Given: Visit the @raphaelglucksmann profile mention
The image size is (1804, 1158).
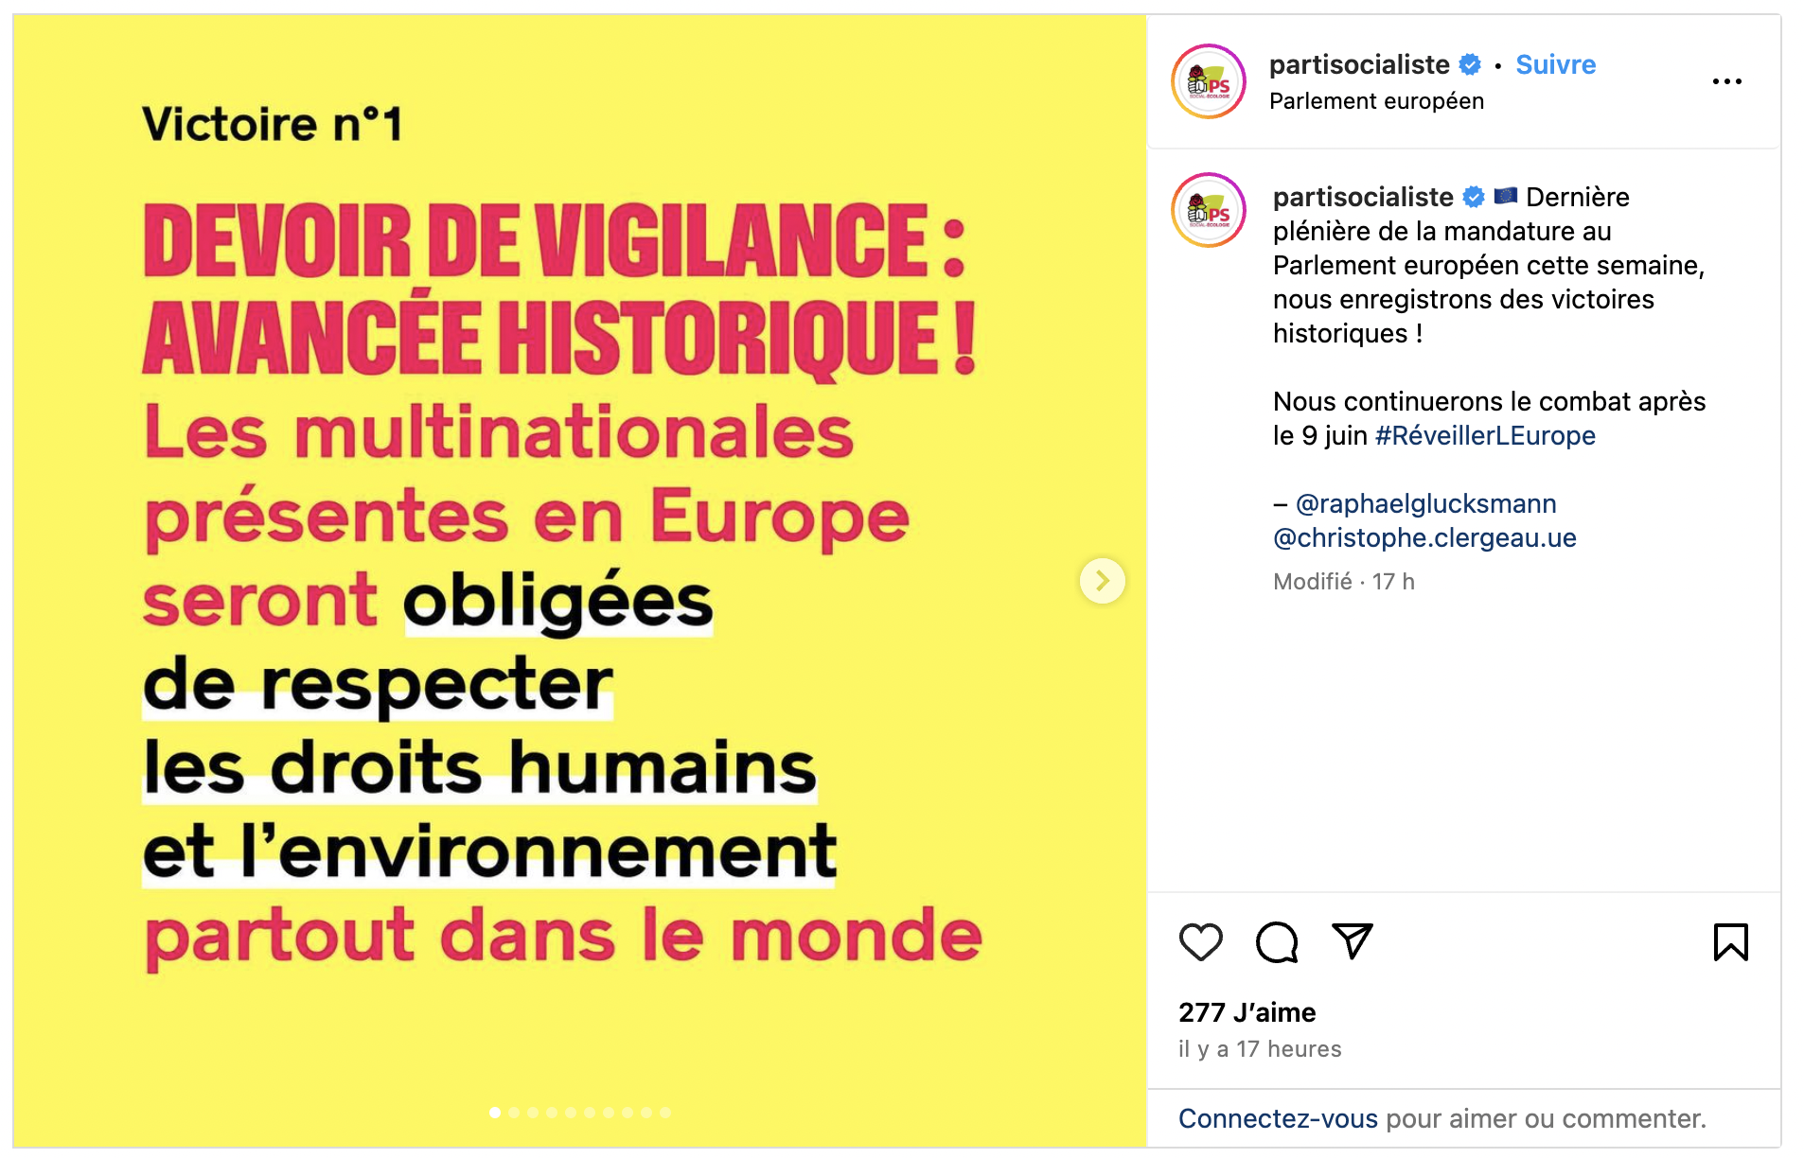Looking at the screenshot, I should click(1425, 503).
